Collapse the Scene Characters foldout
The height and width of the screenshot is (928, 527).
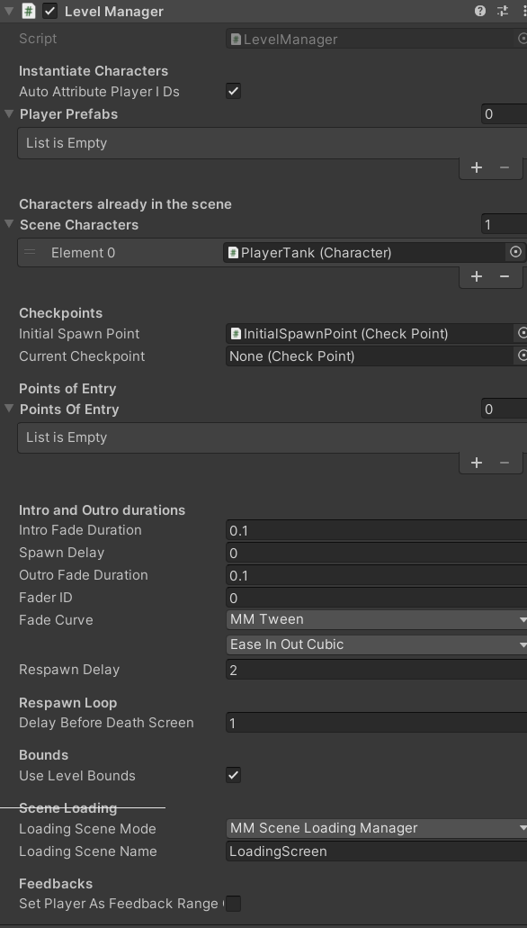pyautogui.click(x=9, y=224)
